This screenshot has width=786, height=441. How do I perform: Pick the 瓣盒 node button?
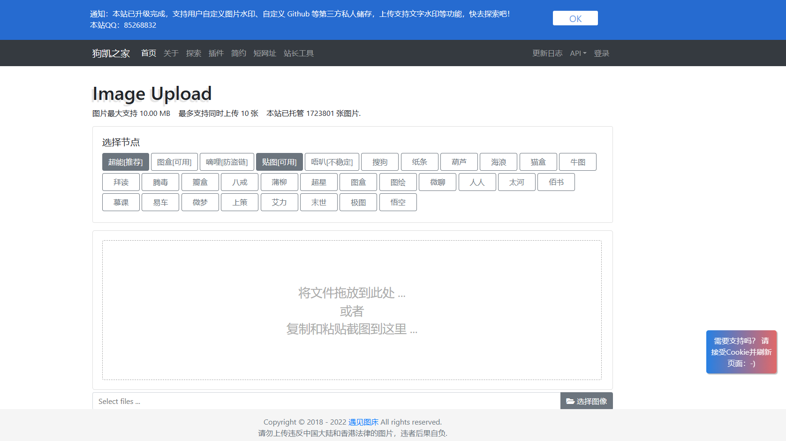pos(200,182)
